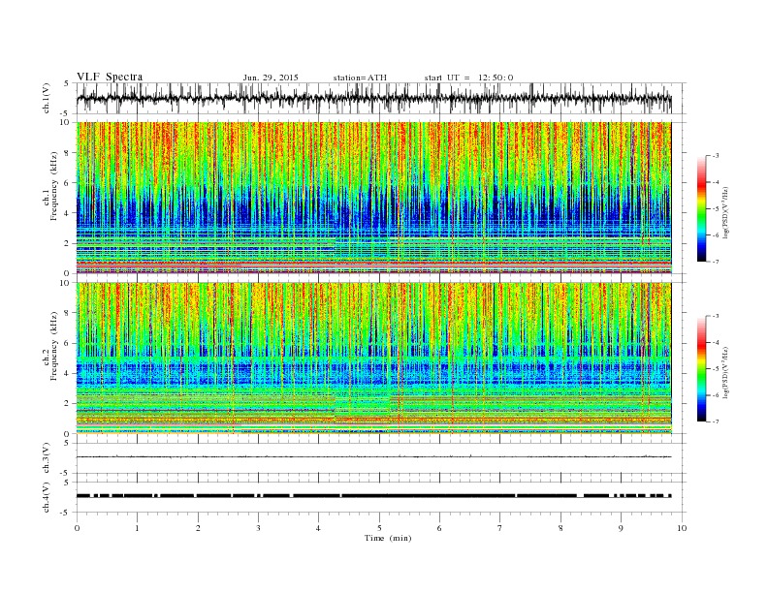Click time axis tick label "3"
Screen dimensions: 768x593
(x=258, y=528)
